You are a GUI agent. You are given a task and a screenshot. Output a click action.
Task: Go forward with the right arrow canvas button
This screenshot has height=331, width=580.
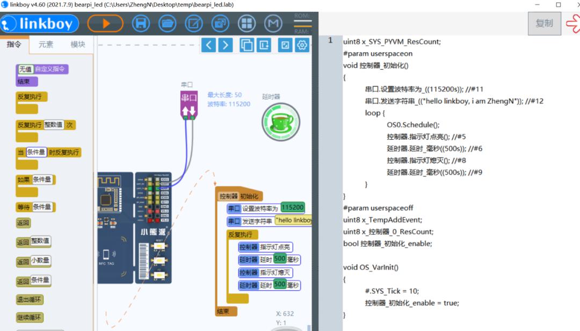[225, 45]
